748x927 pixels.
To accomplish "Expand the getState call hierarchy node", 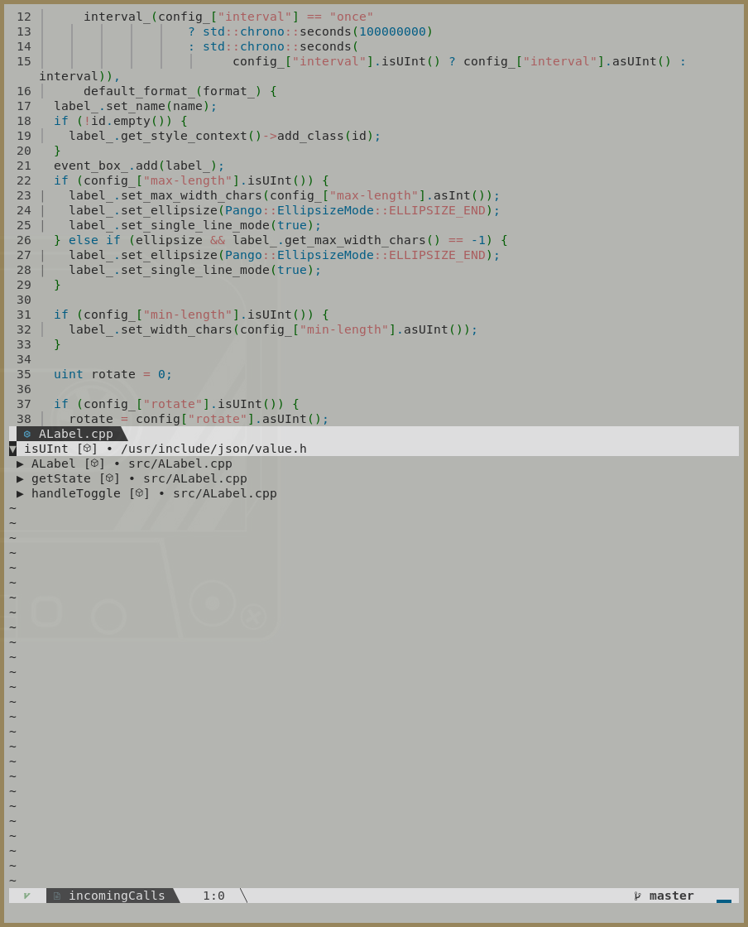I will pyautogui.click(x=20, y=478).
